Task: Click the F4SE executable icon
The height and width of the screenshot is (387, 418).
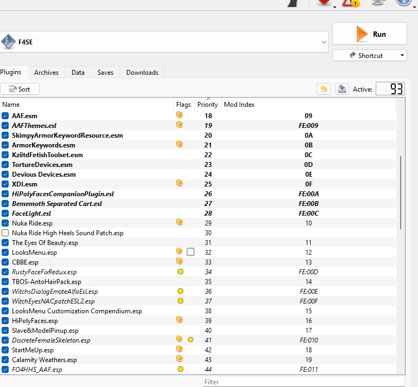Action: [9, 42]
